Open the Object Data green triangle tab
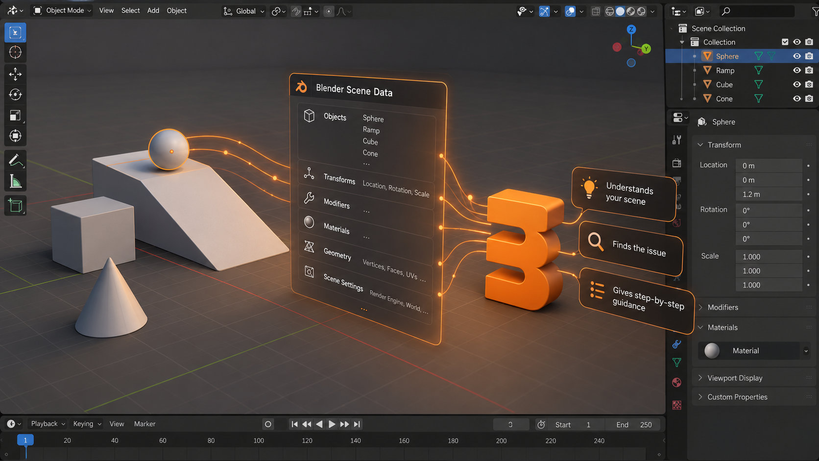 click(677, 363)
